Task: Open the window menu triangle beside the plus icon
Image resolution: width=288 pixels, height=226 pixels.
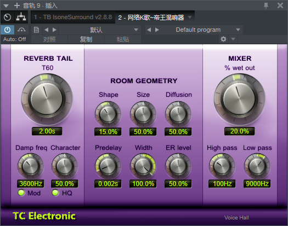Action: (6, 5)
